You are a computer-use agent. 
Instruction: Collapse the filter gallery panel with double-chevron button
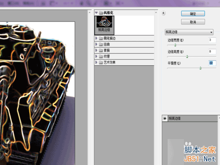point(163,13)
